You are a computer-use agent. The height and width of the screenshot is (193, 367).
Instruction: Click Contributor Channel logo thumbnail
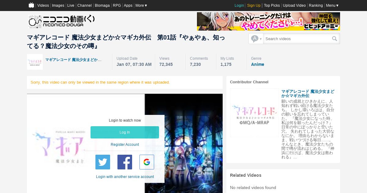254,113
